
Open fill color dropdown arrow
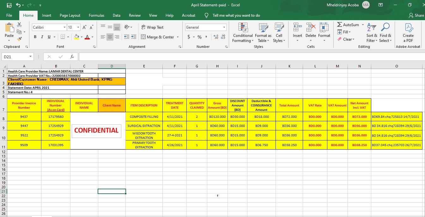point(82,37)
